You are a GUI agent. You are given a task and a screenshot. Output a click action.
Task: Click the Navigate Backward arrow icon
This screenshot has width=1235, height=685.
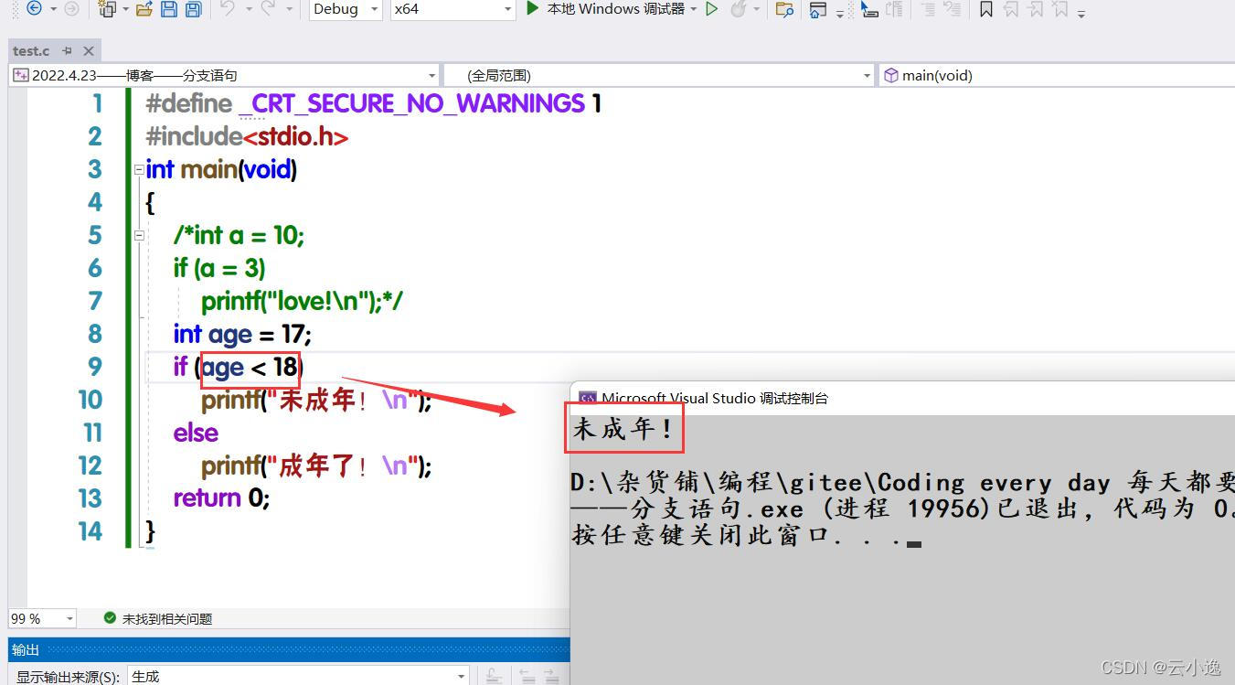pos(34,9)
